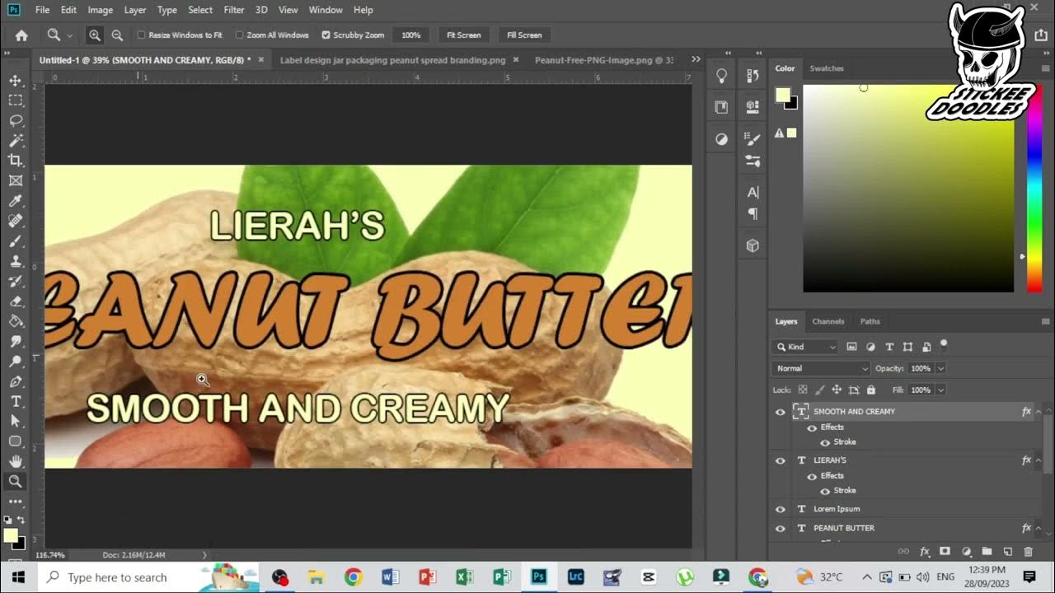The width and height of the screenshot is (1055, 593).
Task: Switch to the Swatches tab
Action: tap(827, 68)
